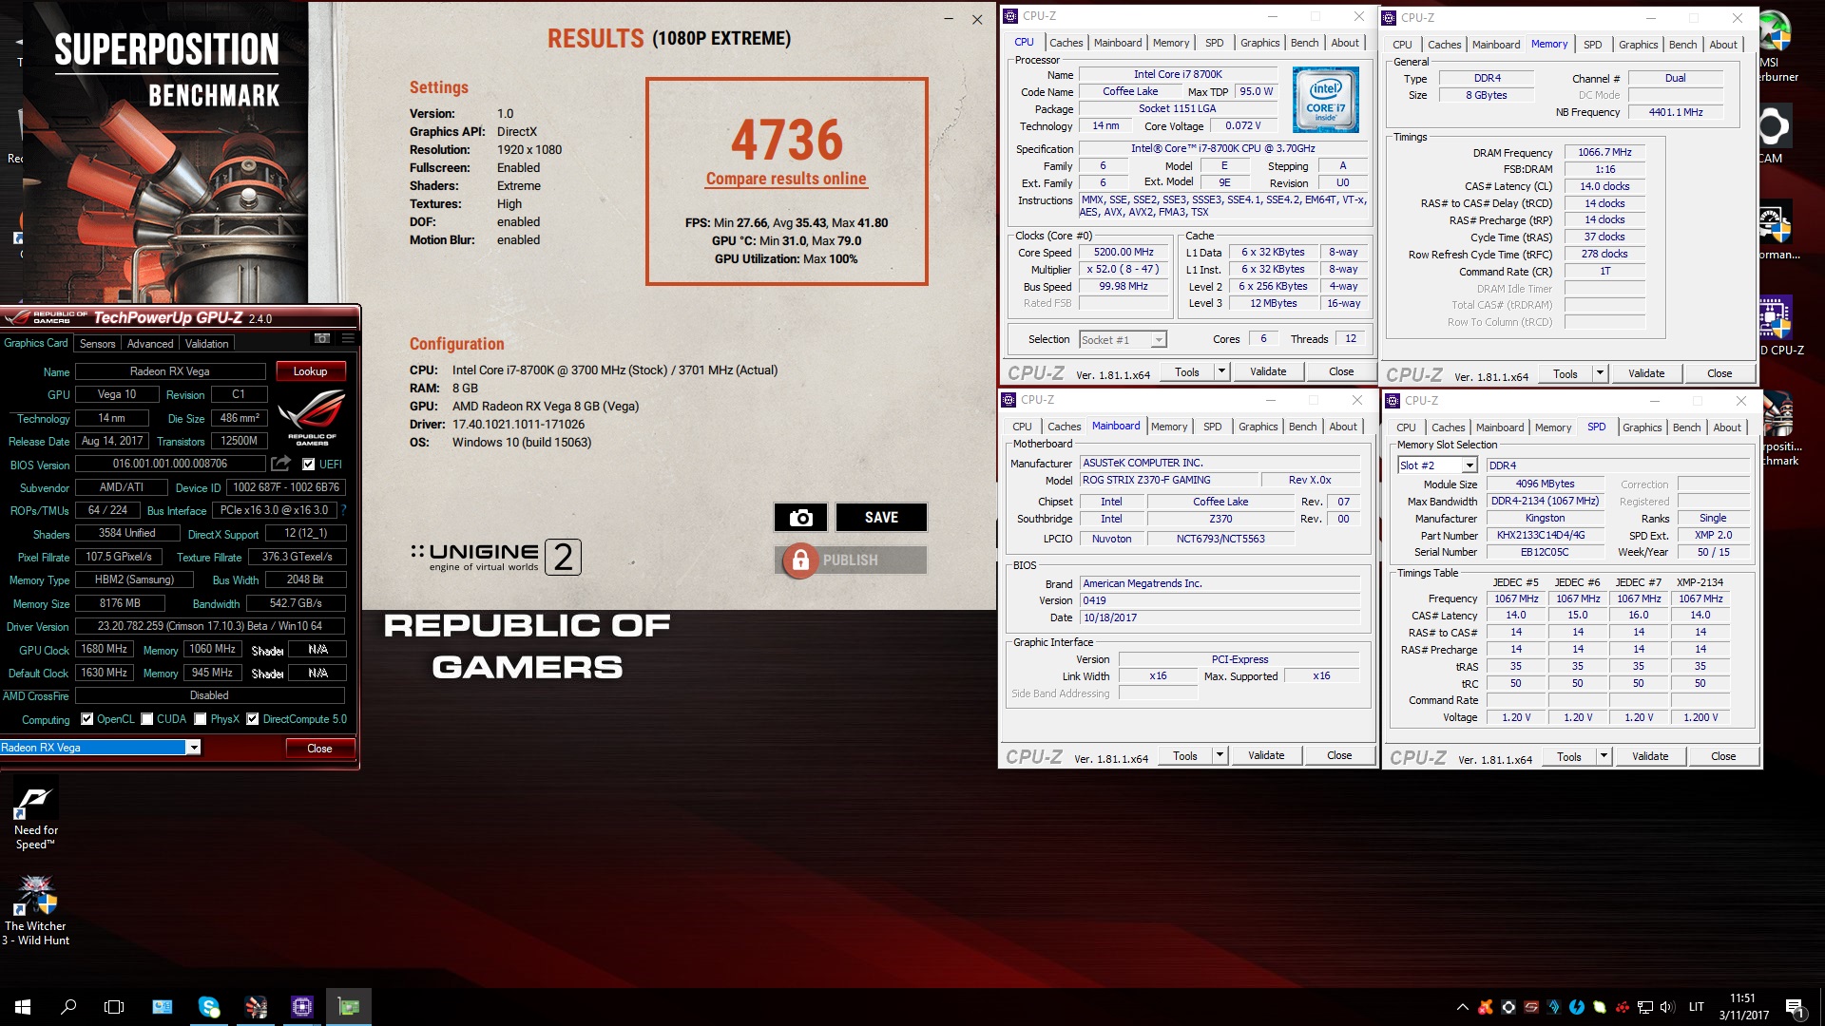Click the PUBLISH button with lock
Image resolution: width=1825 pixels, height=1026 pixels.
(x=851, y=560)
